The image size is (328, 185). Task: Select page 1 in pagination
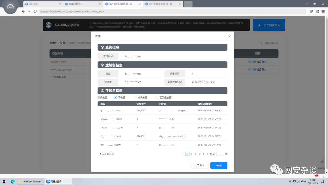(x=187, y=154)
